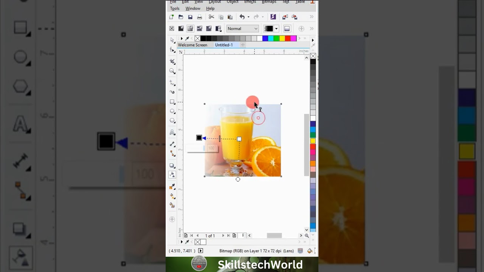This screenshot has width=484, height=272.
Task: Select the Parallel Dimension tool
Action: pyautogui.click(x=172, y=144)
